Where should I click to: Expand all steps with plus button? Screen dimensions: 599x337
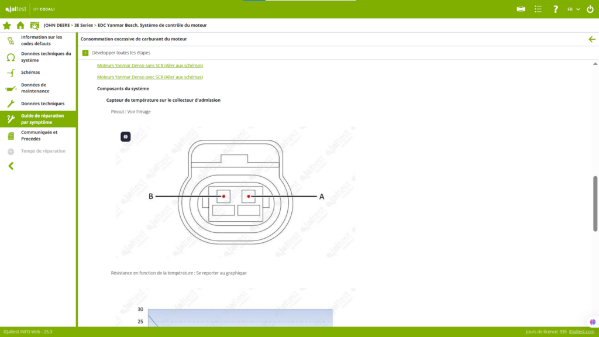tap(85, 53)
